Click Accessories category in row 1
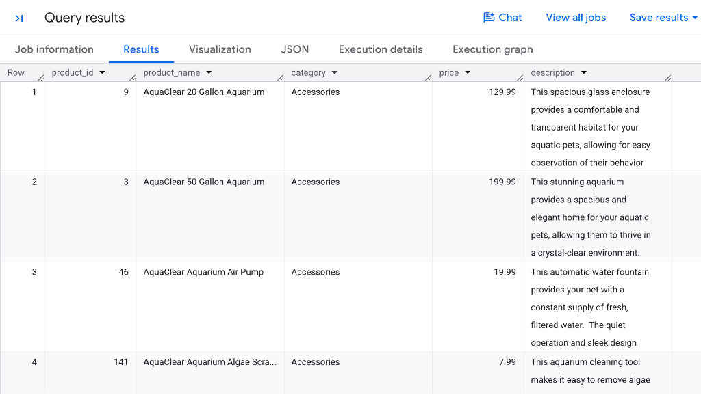 click(x=315, y=92)
